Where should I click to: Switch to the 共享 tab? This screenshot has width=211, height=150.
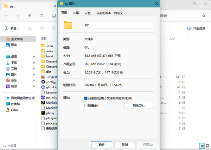pos(76,13)
